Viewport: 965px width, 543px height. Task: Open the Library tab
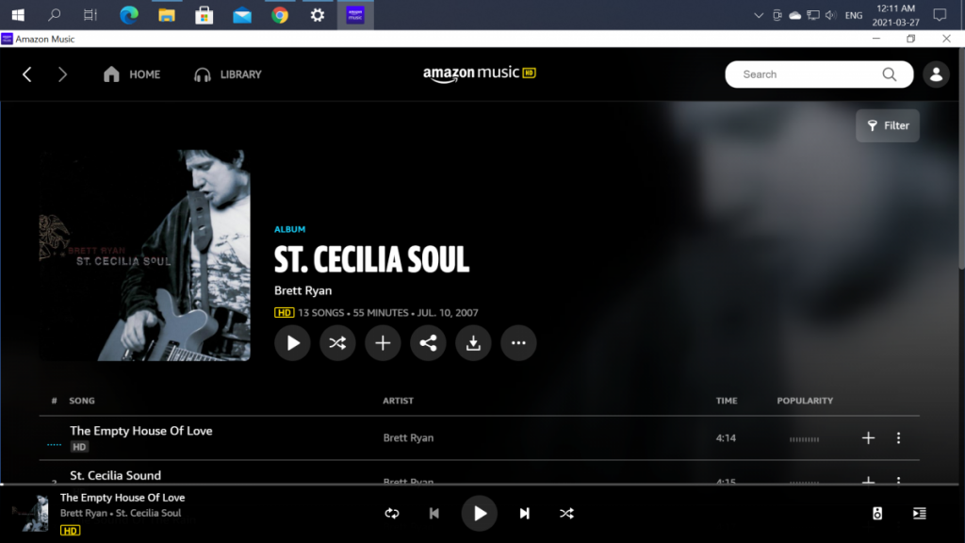tap(228, 74)
